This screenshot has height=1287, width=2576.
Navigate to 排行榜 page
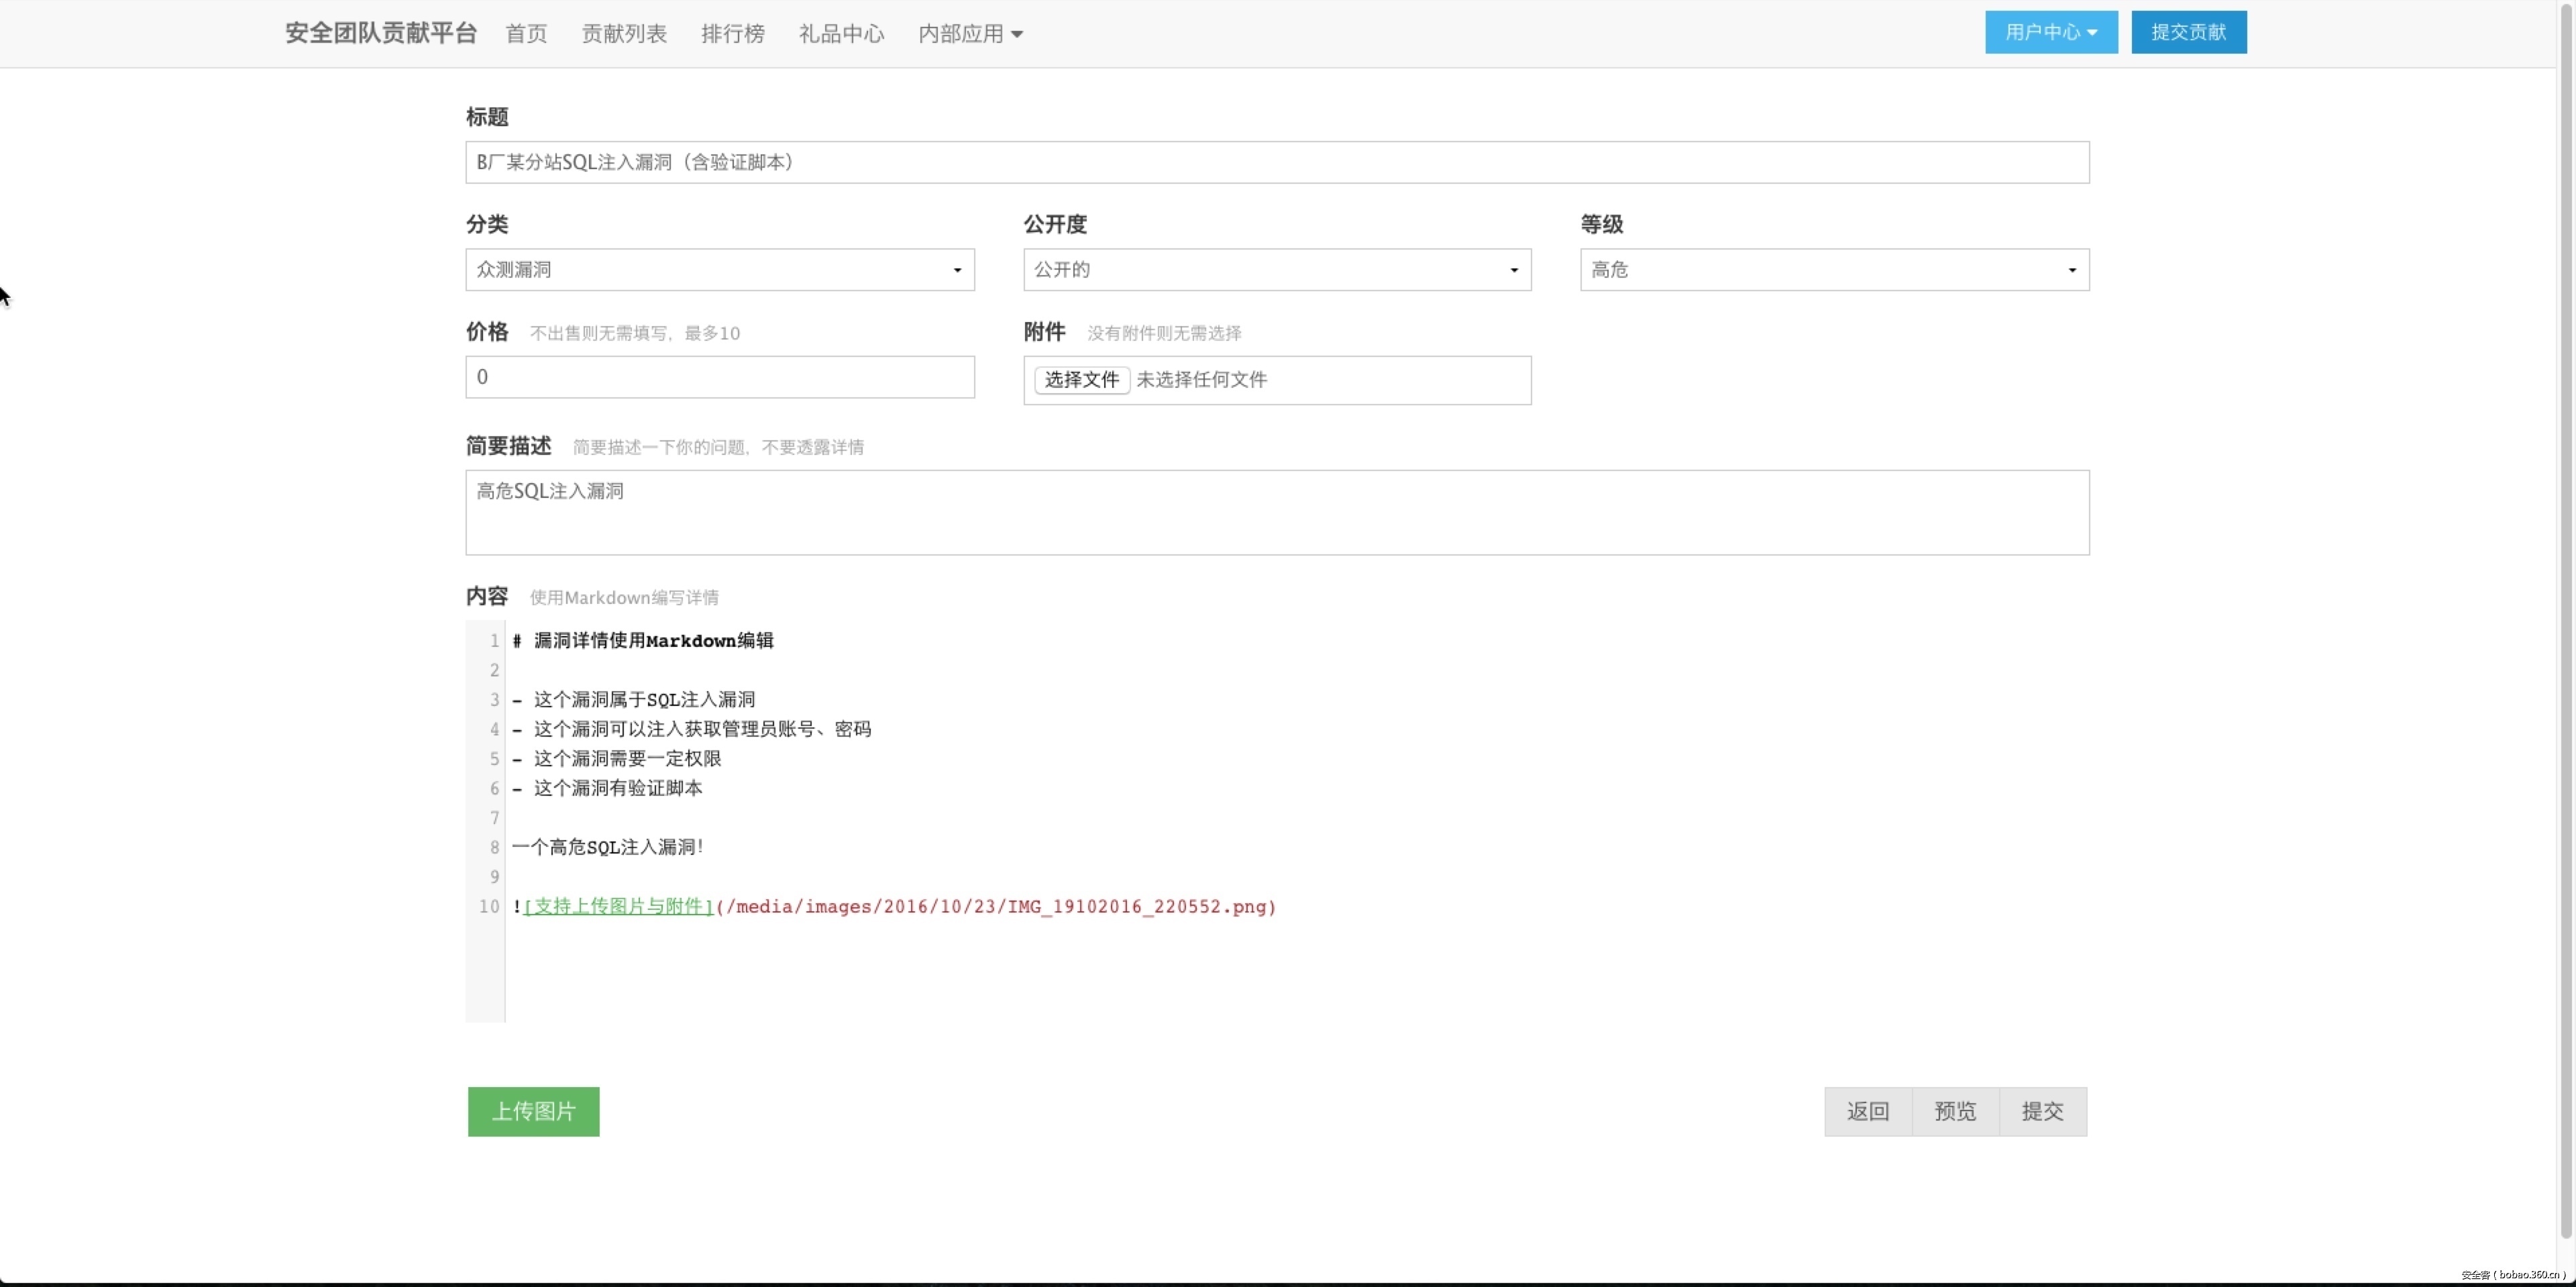(x=732, y=34)
